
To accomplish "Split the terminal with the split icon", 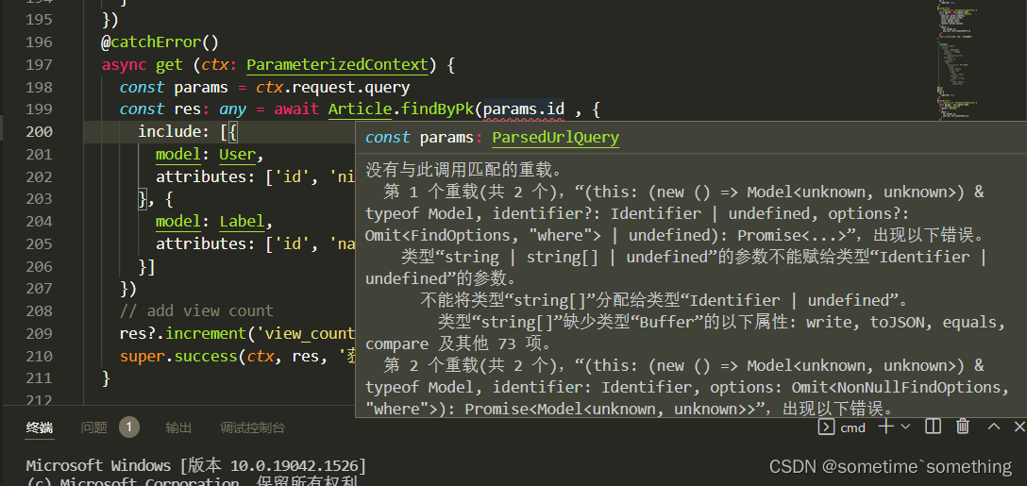I will coord(933,427).
